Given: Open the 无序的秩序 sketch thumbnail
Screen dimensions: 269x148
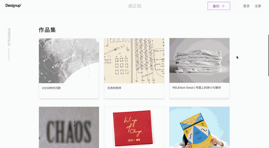Looking at the screenshot, I should click(134, 61).
